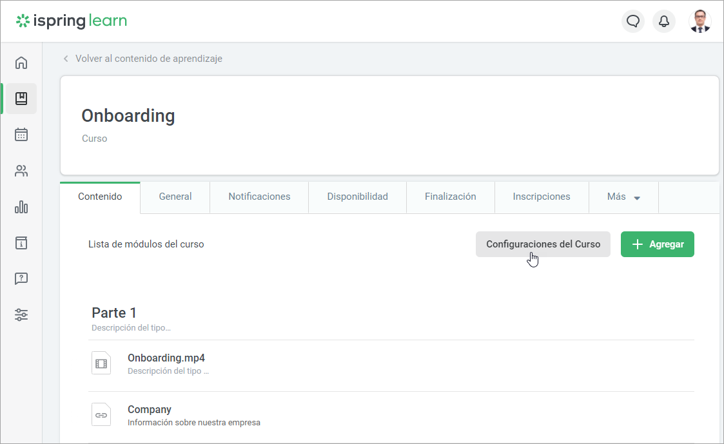Click the user profile avatar
Screen dimensions: 724x444
[x=700, y=21]
